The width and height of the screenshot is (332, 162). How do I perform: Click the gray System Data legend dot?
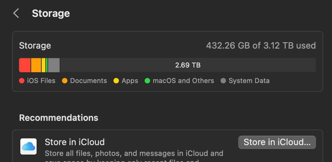point(223,81)
